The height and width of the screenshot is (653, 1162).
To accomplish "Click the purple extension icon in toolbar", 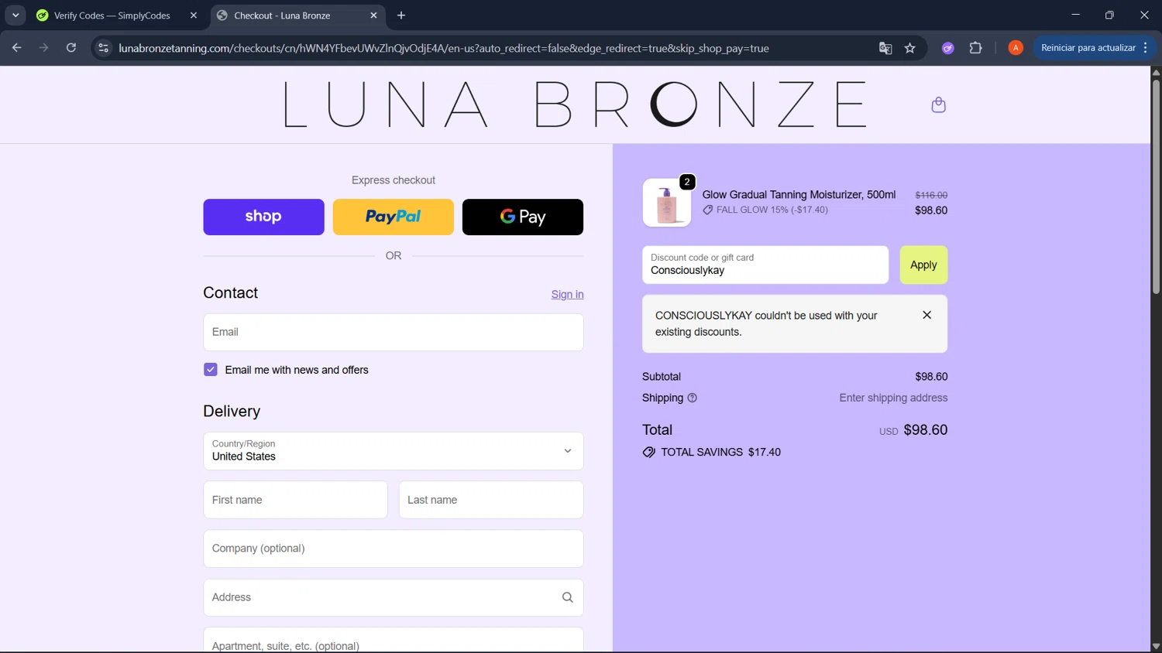I will (x=948, y=48).
